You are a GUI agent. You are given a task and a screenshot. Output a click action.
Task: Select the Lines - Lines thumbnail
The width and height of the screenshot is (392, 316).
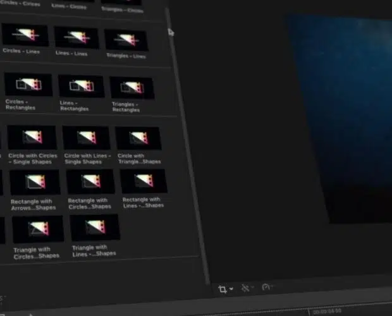tap(77, 38)
